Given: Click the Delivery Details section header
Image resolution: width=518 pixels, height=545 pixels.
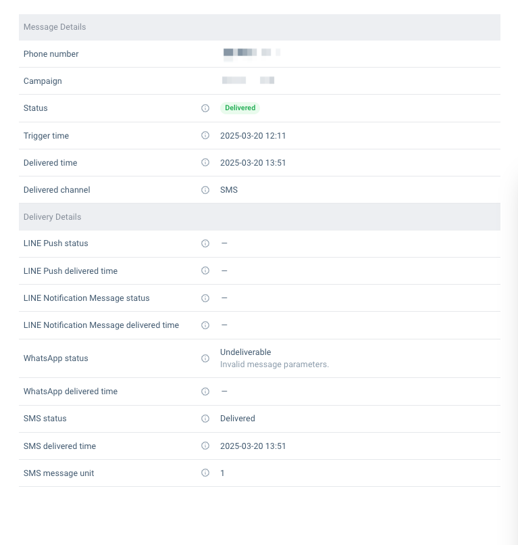Looking at the screenshot, I should pyautogui.click(x=52, y=217).
